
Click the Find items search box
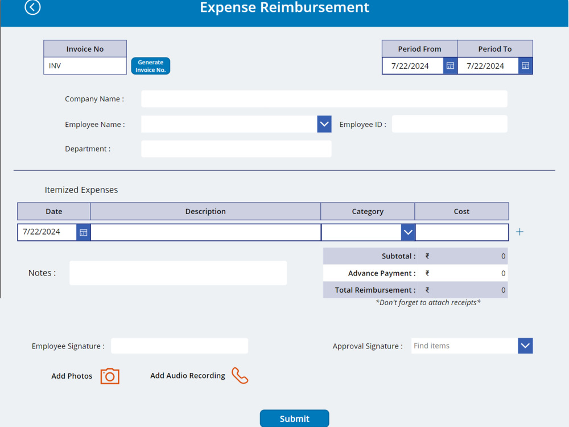[464, 346]
